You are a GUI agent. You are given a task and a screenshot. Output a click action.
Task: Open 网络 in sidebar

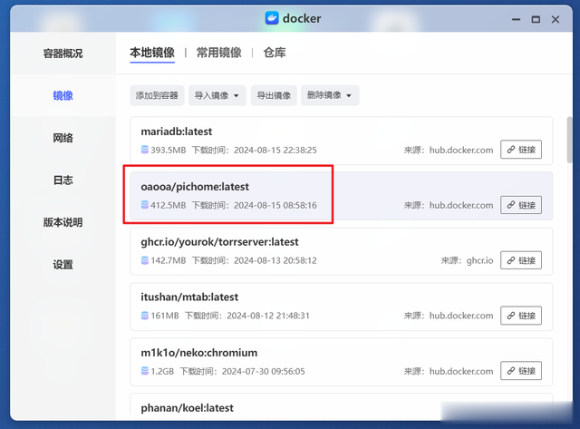point(63,138)
